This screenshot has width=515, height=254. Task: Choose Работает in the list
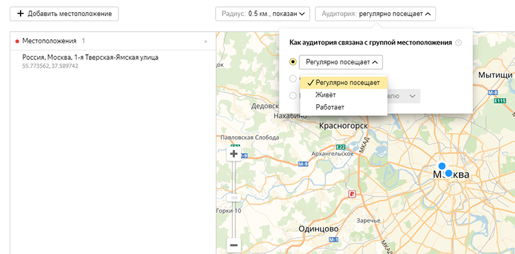click(x=344, y=107)
